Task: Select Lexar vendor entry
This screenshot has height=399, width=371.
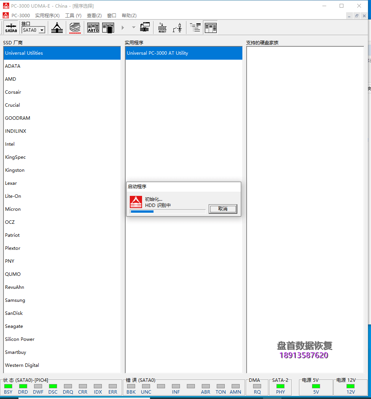Action: 62,183
